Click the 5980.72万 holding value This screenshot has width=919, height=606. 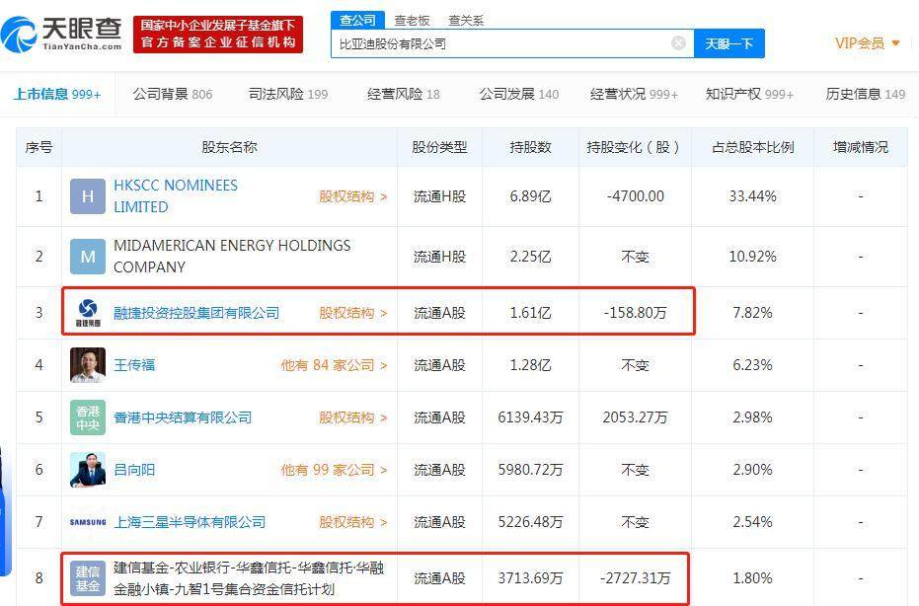point(530,470)
